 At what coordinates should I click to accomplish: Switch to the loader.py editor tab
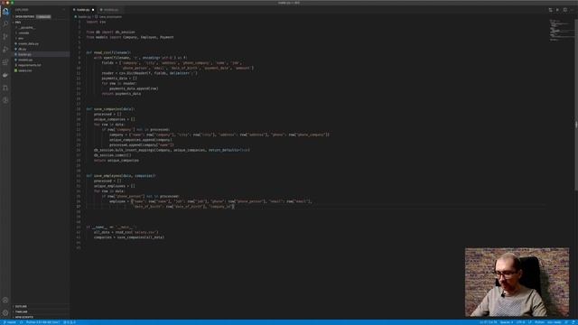click(83, 10)
